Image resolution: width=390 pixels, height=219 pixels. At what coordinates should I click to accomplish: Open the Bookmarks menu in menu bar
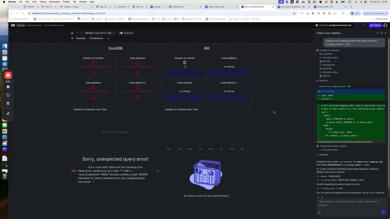[55, 2]
